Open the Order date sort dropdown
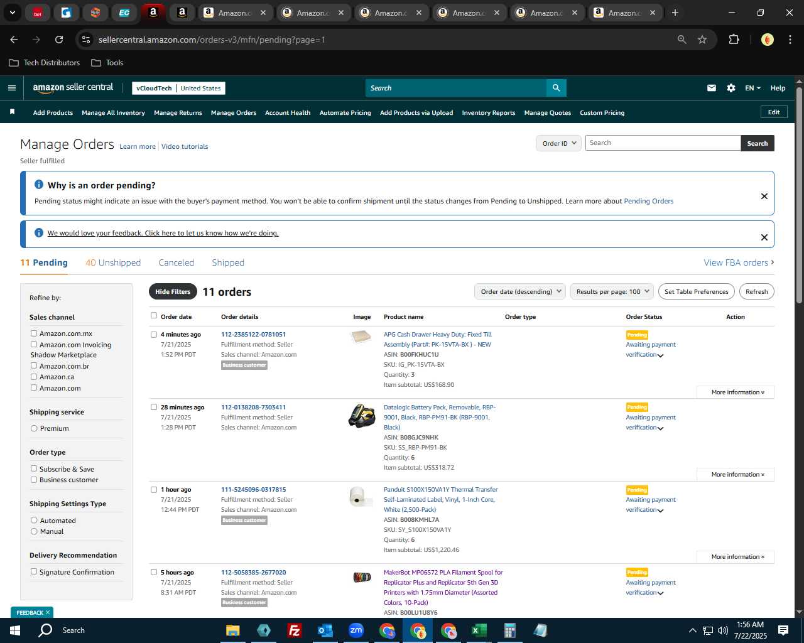 coord(520,291)
